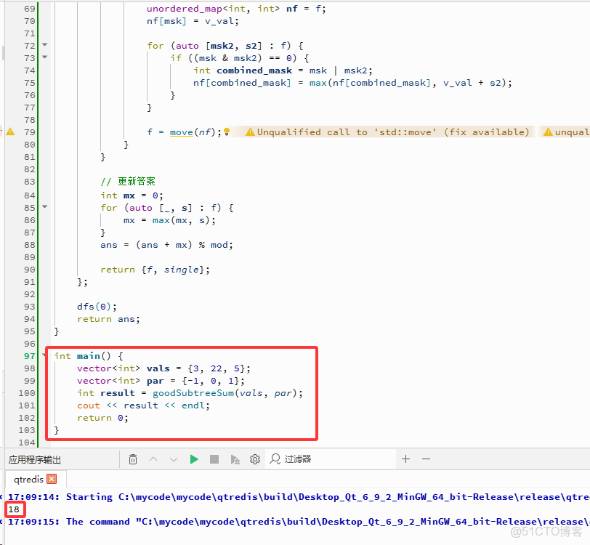Click 'mx = max(mx, s);' line
This screenshot has width=590, height=545.
[x=170, y=221]
